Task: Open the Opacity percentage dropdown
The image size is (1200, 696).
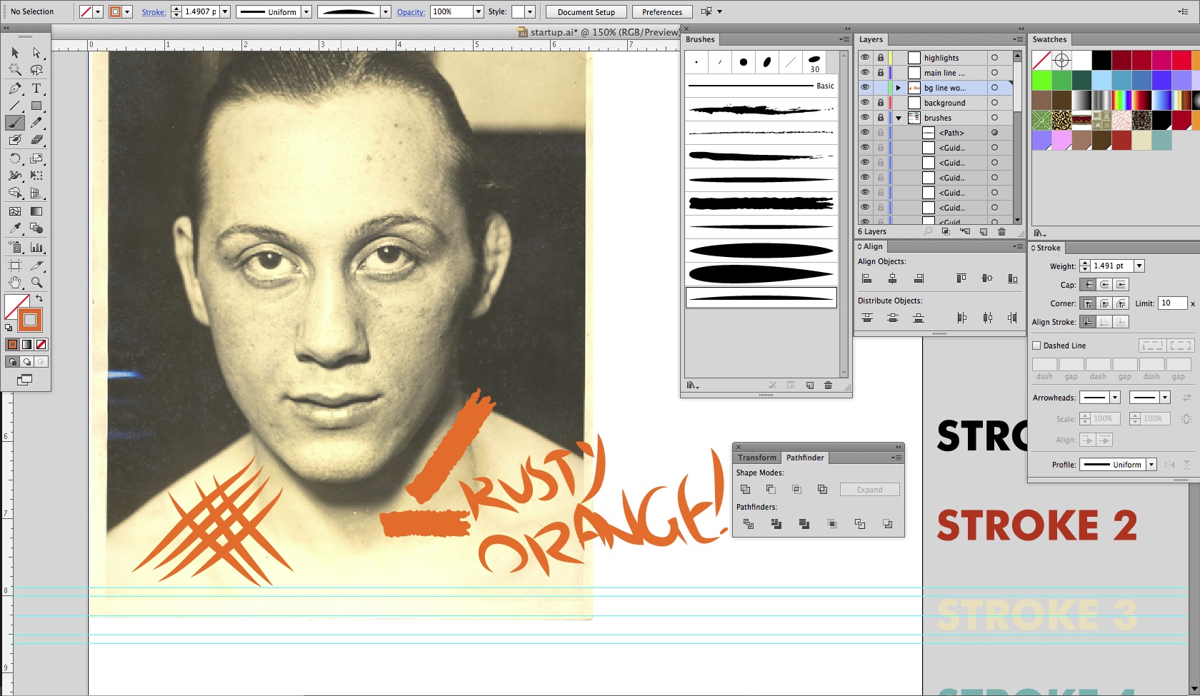Action: click(479, 12)
